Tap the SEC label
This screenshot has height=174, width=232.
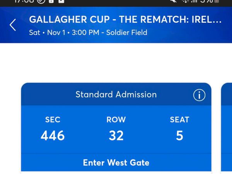[53, 119]
